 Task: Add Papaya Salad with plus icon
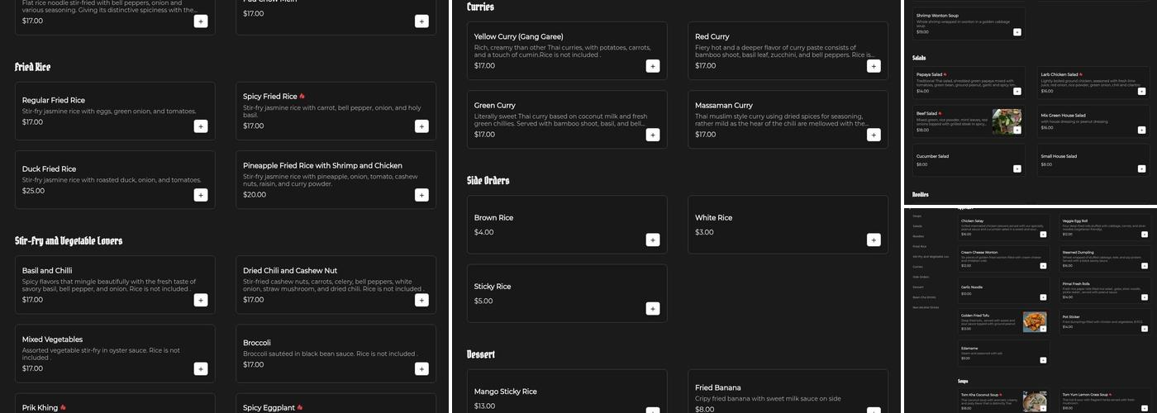tap(1017, 91)
